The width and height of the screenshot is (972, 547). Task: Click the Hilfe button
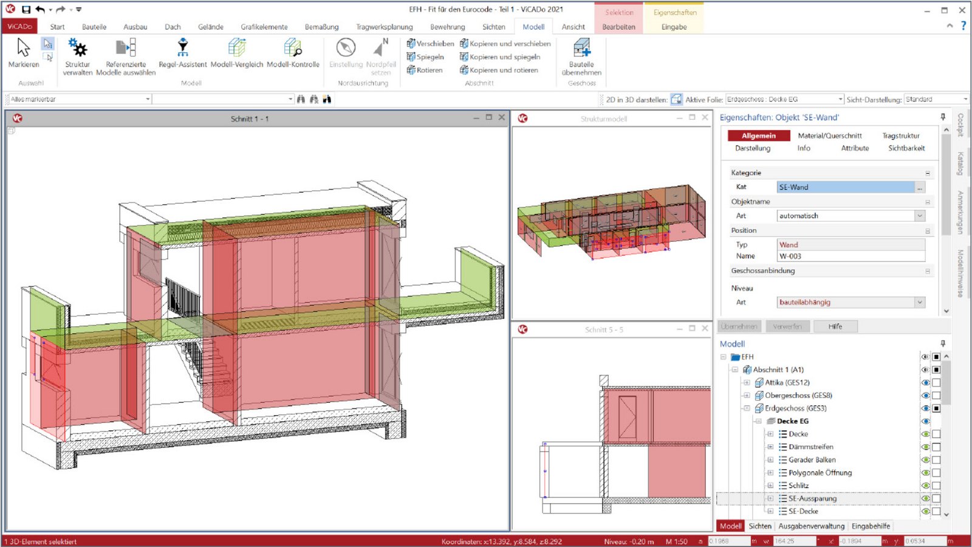[835, 326]
